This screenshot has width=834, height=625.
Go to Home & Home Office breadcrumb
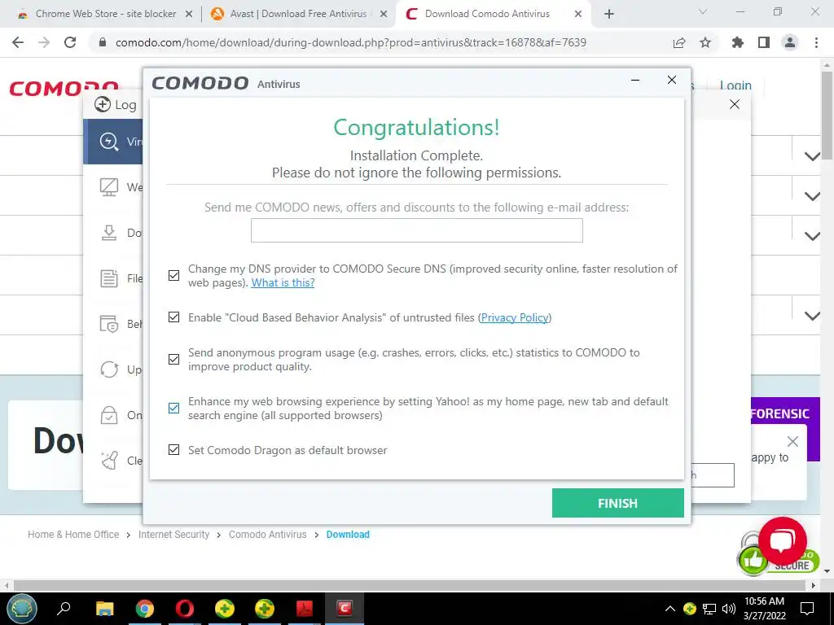(73, 535)
